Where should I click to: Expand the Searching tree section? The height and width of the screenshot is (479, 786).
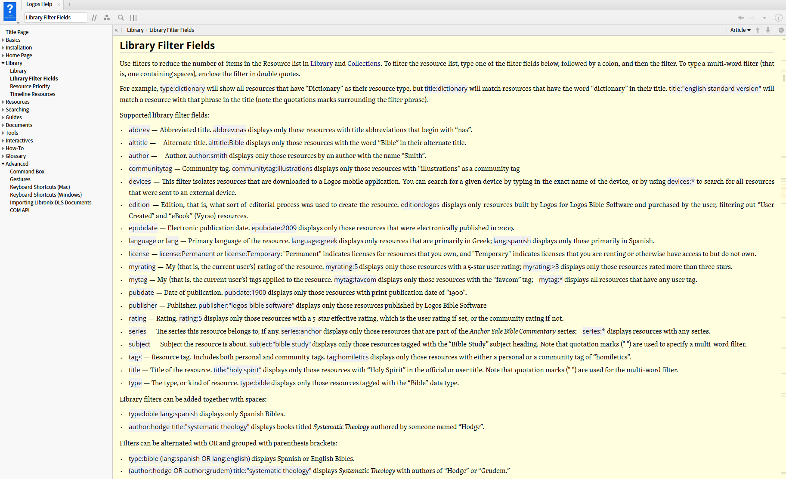pos(3,110)
